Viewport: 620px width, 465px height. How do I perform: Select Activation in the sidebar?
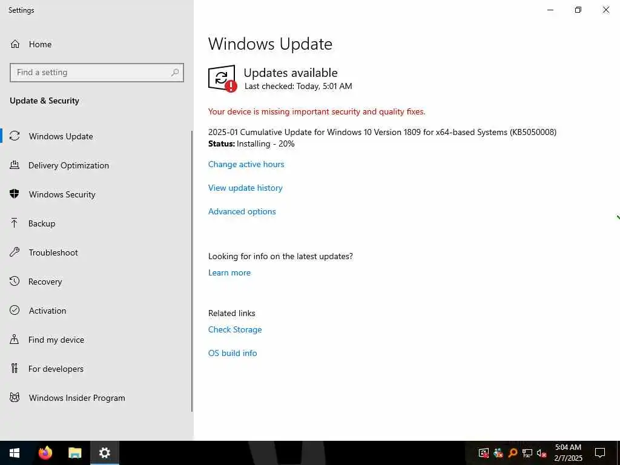pyautogui.click(x=96, y=311)
